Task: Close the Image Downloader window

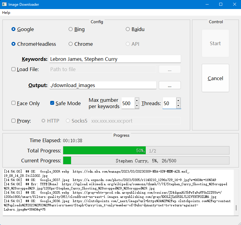Action: tap(234, 5)
